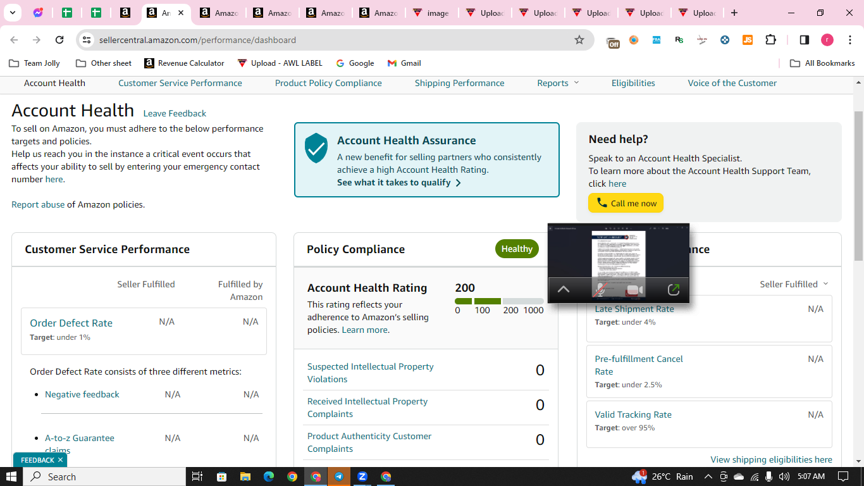Open the tab search dropdown
This screenshot has height=486, width=864.
coord(12,13)
